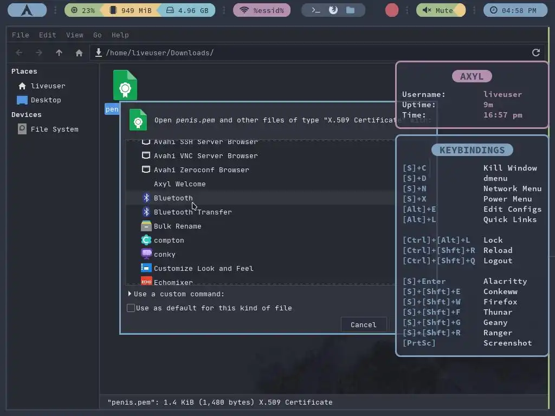
Task: Select the conky list row
Action: 260,255
